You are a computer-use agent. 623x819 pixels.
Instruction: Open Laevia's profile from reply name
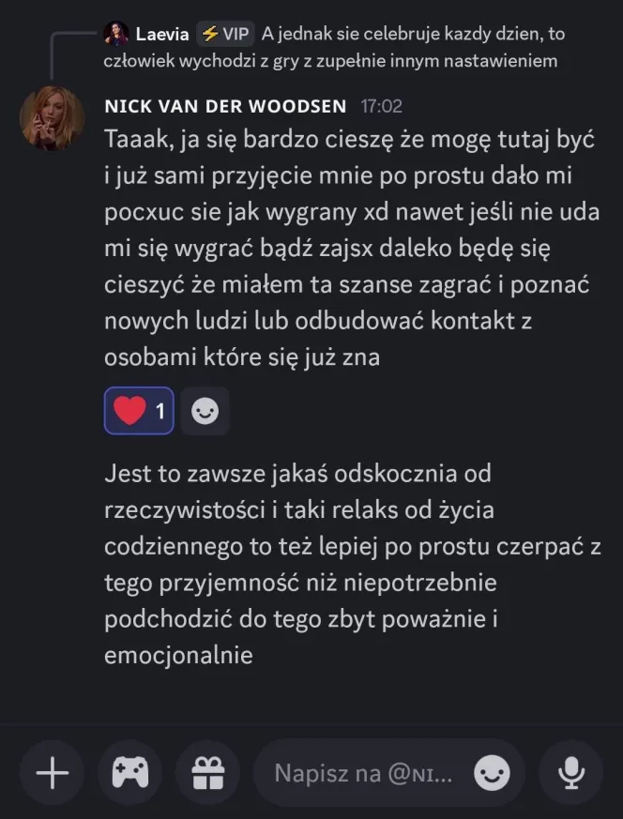click(161, 35)
